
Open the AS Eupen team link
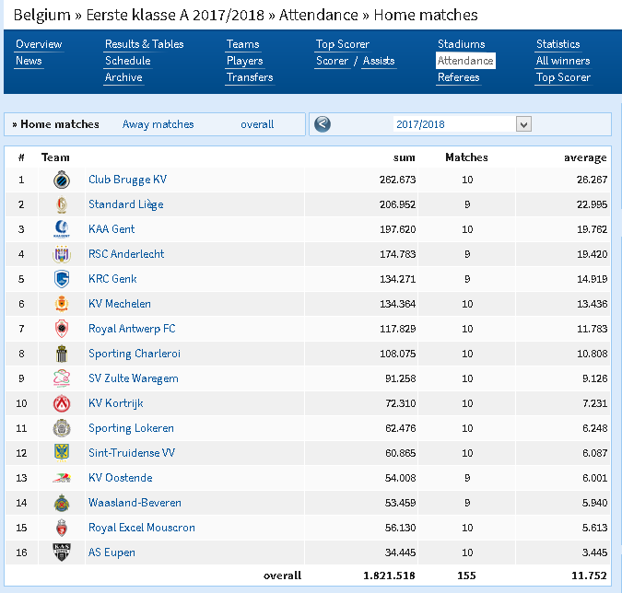(111, 552)
